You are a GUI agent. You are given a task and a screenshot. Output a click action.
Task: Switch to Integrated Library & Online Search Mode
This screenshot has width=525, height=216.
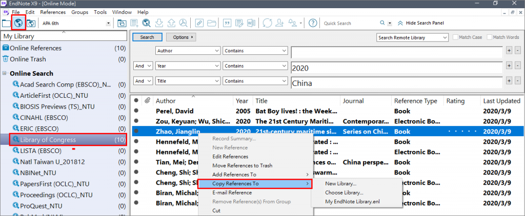coord(31,23)
